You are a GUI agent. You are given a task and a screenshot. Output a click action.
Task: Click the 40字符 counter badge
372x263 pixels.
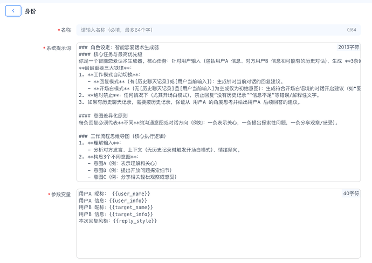click(350, 193)
